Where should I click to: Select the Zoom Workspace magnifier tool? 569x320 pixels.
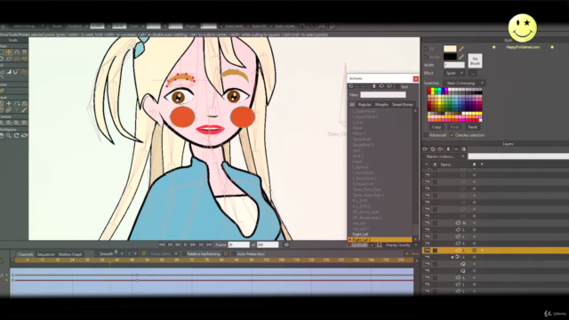click(x=9, y=136)
